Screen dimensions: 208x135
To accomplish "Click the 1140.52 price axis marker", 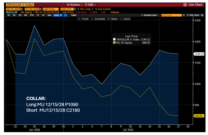I will coord(199,54).
